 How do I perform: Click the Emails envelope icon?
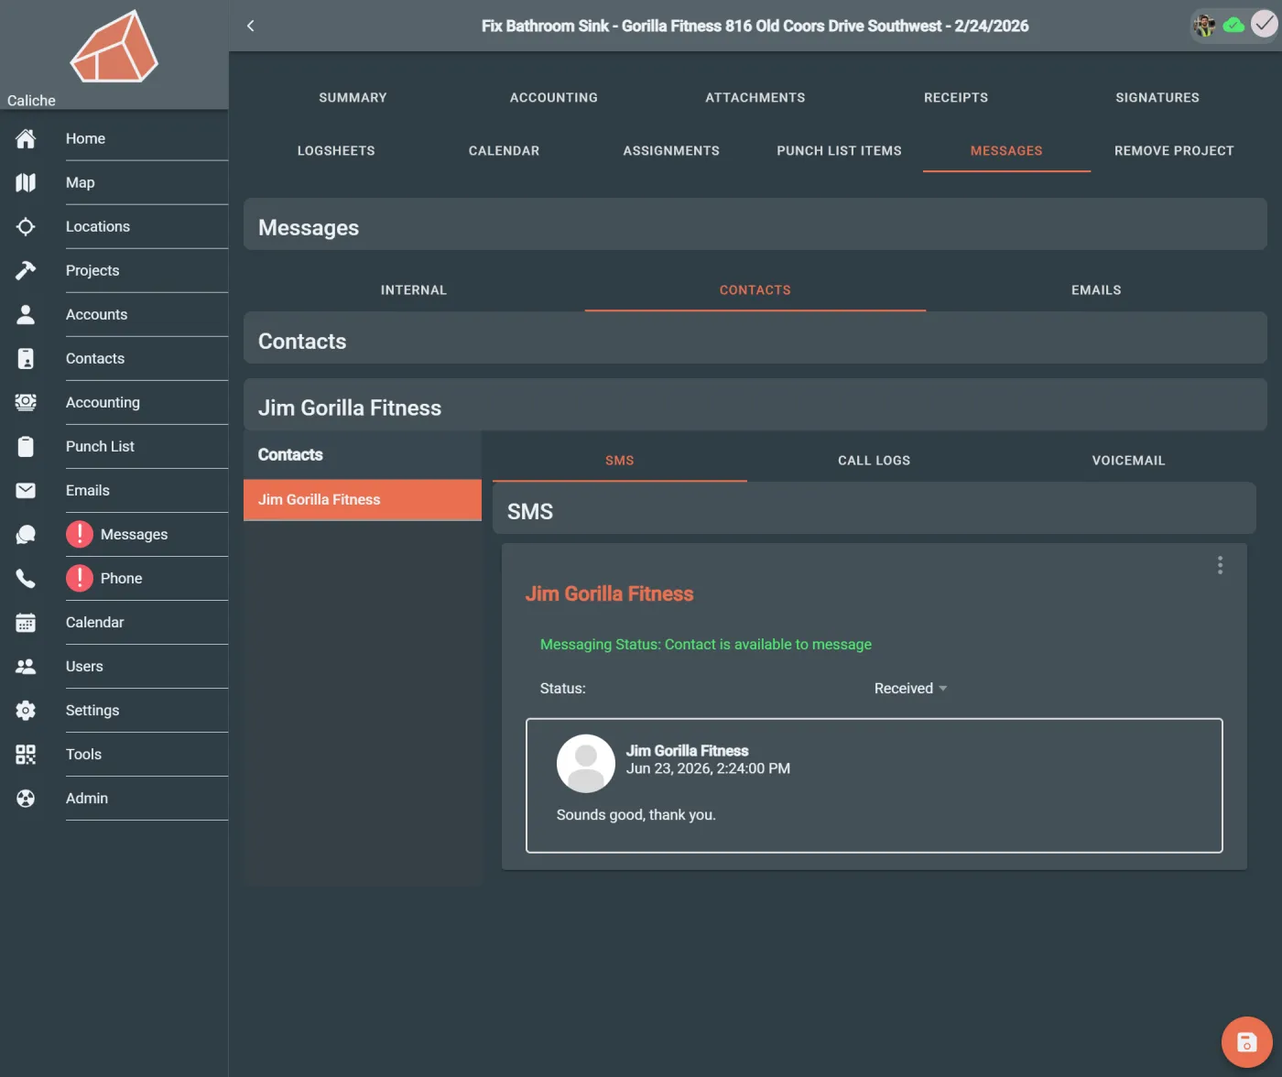tap(26, 490)
